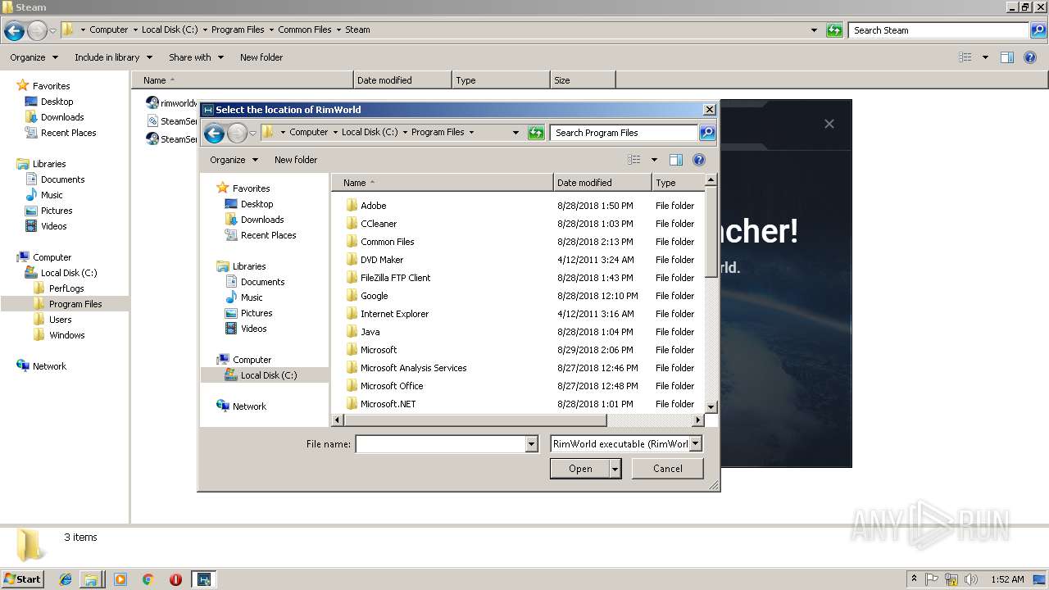The image size is (1049, 590).
Task: Click the Music library icon in the dialog
Action: point(231,297)
